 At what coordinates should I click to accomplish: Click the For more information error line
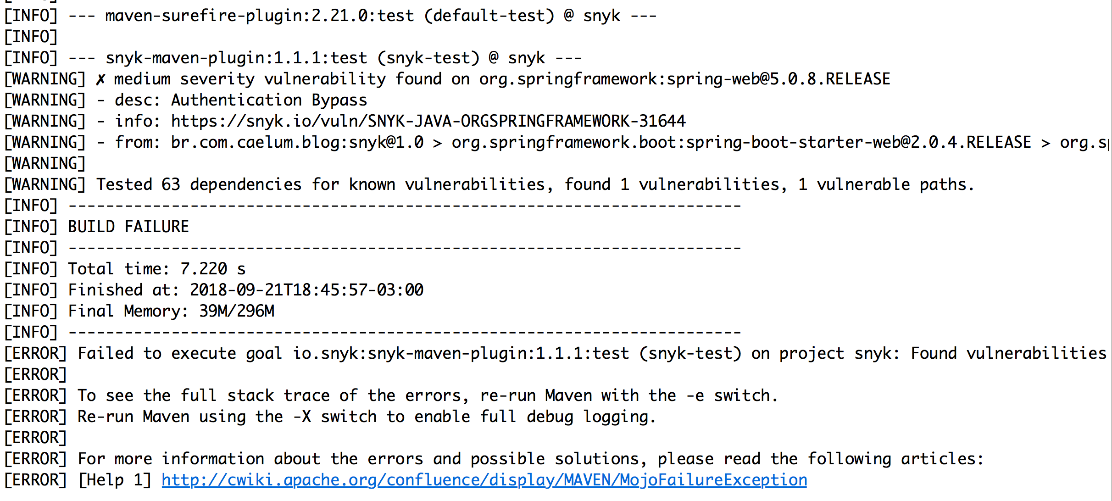[530, 459]
